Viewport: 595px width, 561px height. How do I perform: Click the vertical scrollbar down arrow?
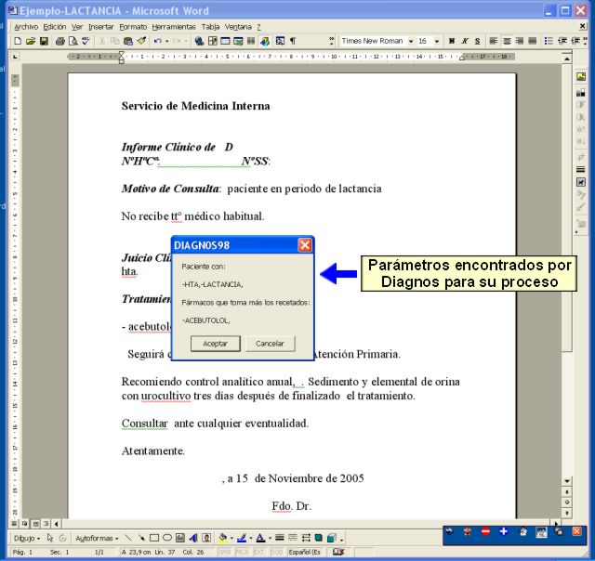[566, 481]
